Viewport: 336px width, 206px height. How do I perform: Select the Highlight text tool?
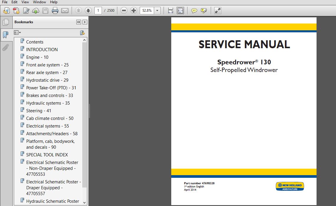[204, 11]
